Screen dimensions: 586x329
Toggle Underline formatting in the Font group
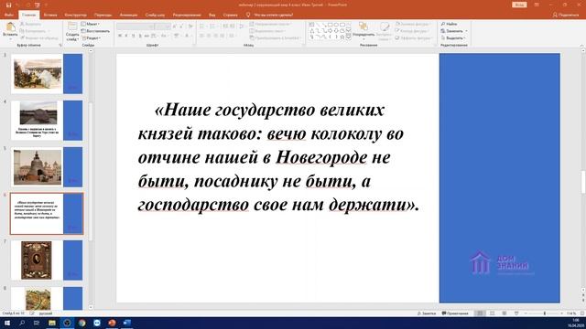(133, 36)
